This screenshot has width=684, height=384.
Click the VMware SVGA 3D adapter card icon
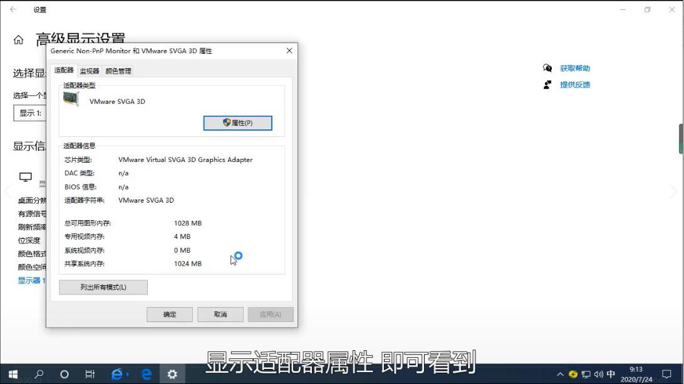click(x=71, y=99)
